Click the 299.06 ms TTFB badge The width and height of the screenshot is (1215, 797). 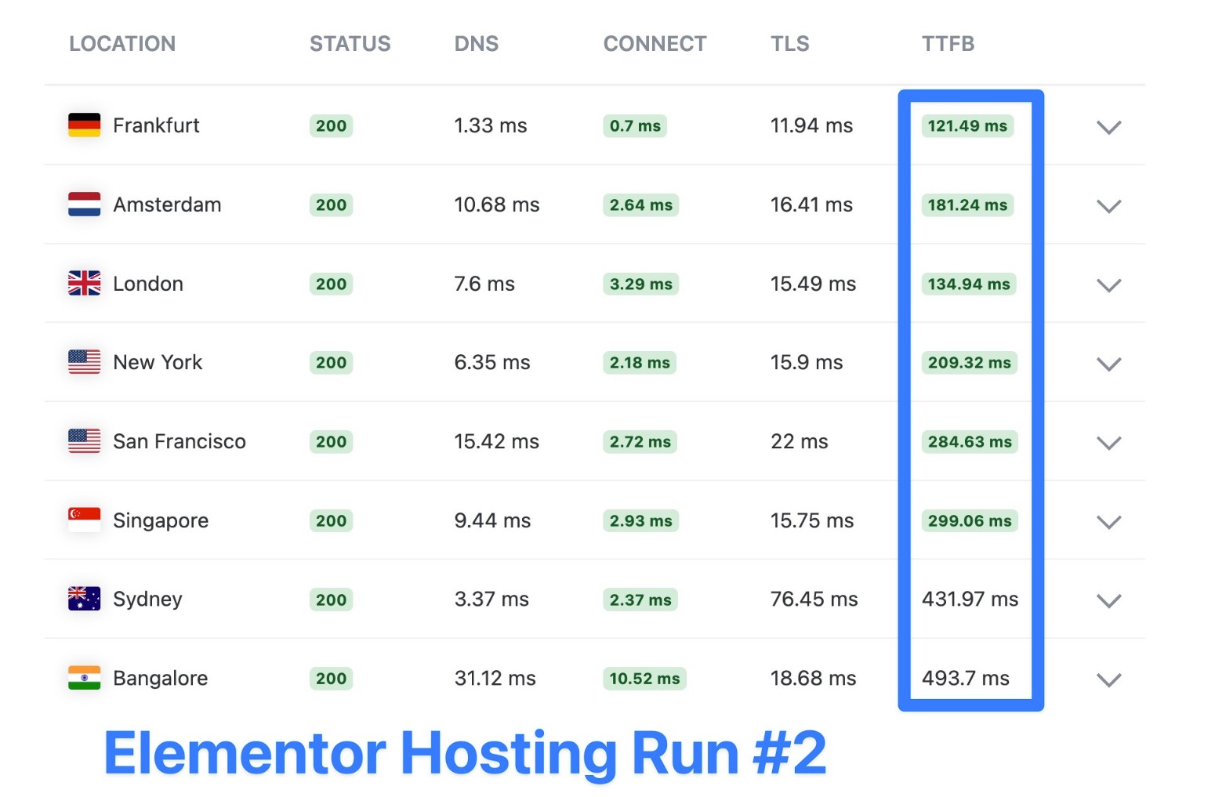[x=970, y=521]
